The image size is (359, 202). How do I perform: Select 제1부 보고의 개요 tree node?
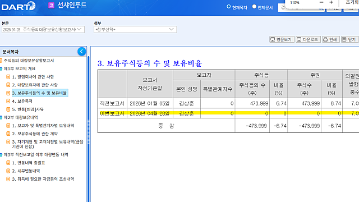point(20,68)
